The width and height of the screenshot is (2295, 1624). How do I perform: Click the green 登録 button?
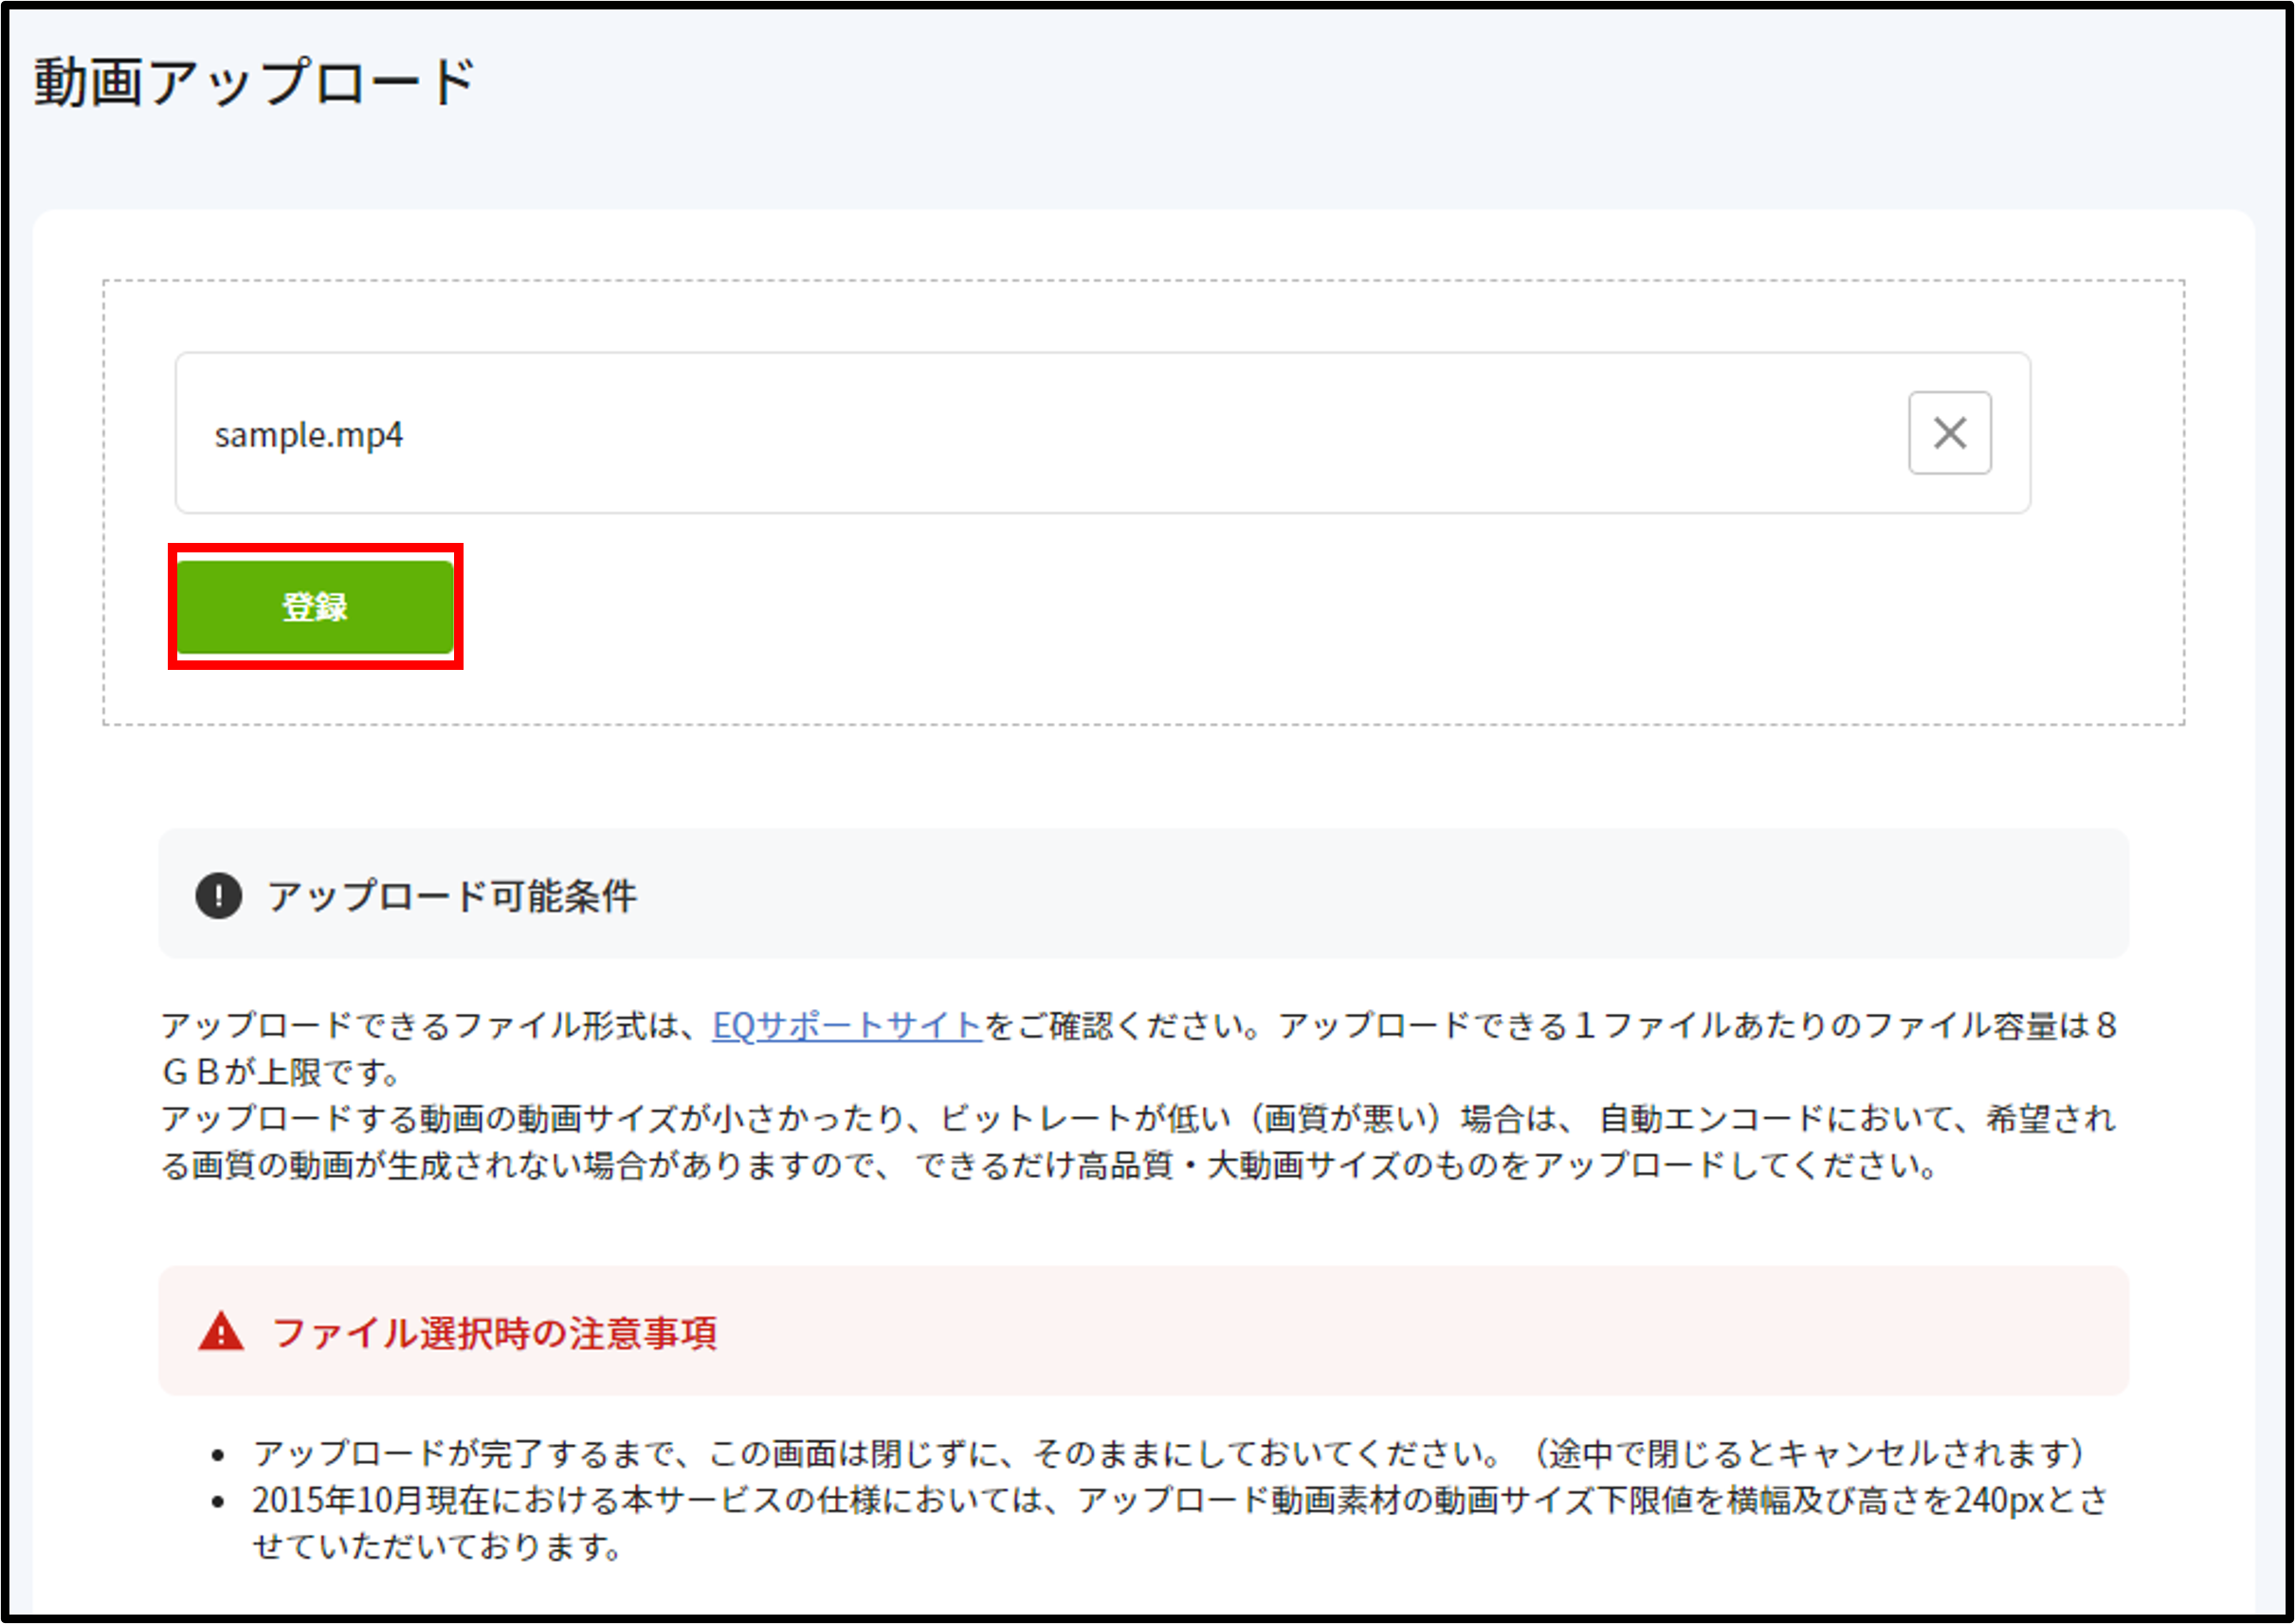pyautogui.click(x=315, y=606)
